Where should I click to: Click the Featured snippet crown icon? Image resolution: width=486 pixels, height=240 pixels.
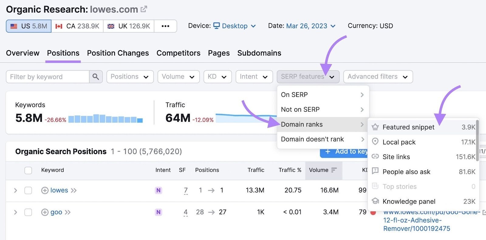click(x=375, y=127)
